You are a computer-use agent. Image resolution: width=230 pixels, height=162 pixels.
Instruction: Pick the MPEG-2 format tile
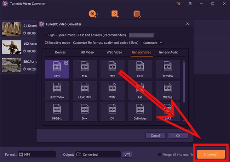click(168, 90)
